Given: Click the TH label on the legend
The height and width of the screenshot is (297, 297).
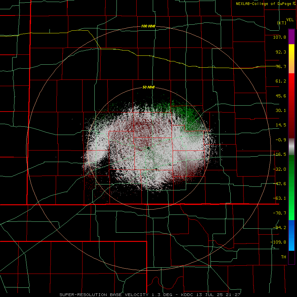Looking at the screenshot, I should 283,257.
